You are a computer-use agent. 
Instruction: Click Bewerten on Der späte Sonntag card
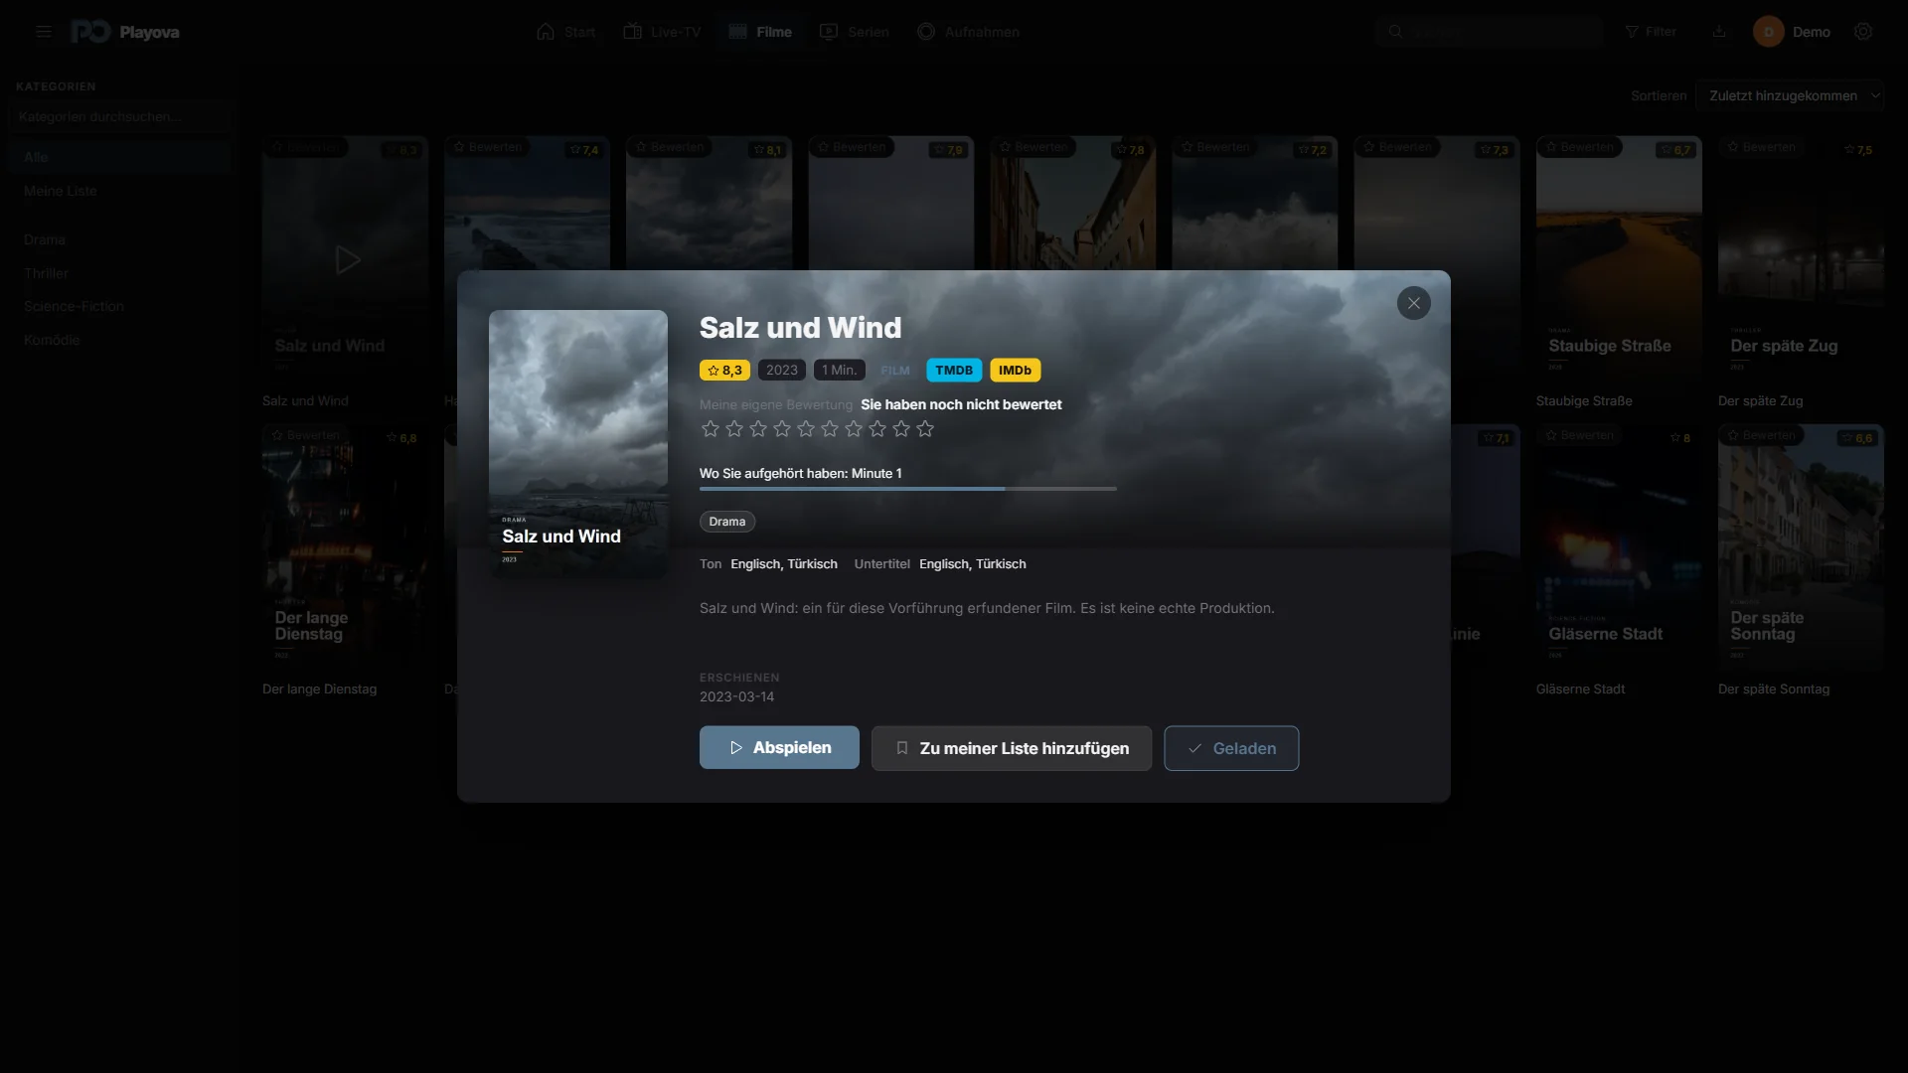tap(1761, 435)
